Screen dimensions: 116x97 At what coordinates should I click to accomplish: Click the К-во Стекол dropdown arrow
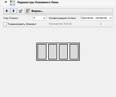pyautogui.click(x=44, y=18)
